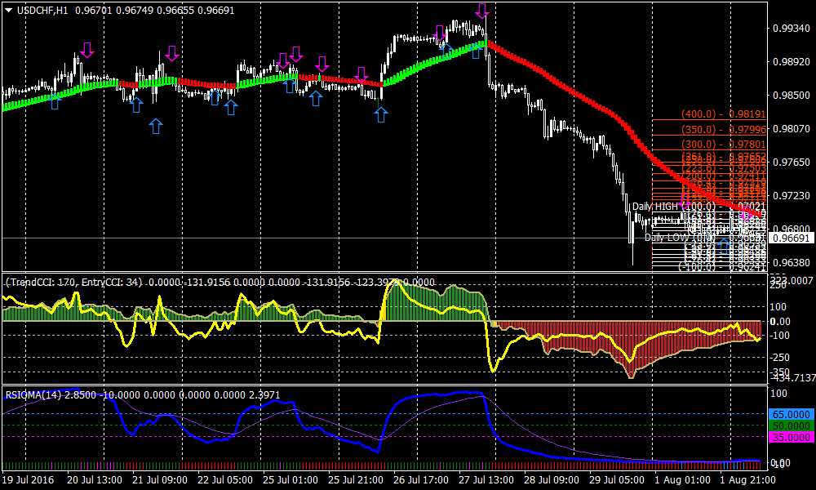Open the chart menu triangle beside USDCHF,H1
The image size is (816, 490).
pos(8,9)
